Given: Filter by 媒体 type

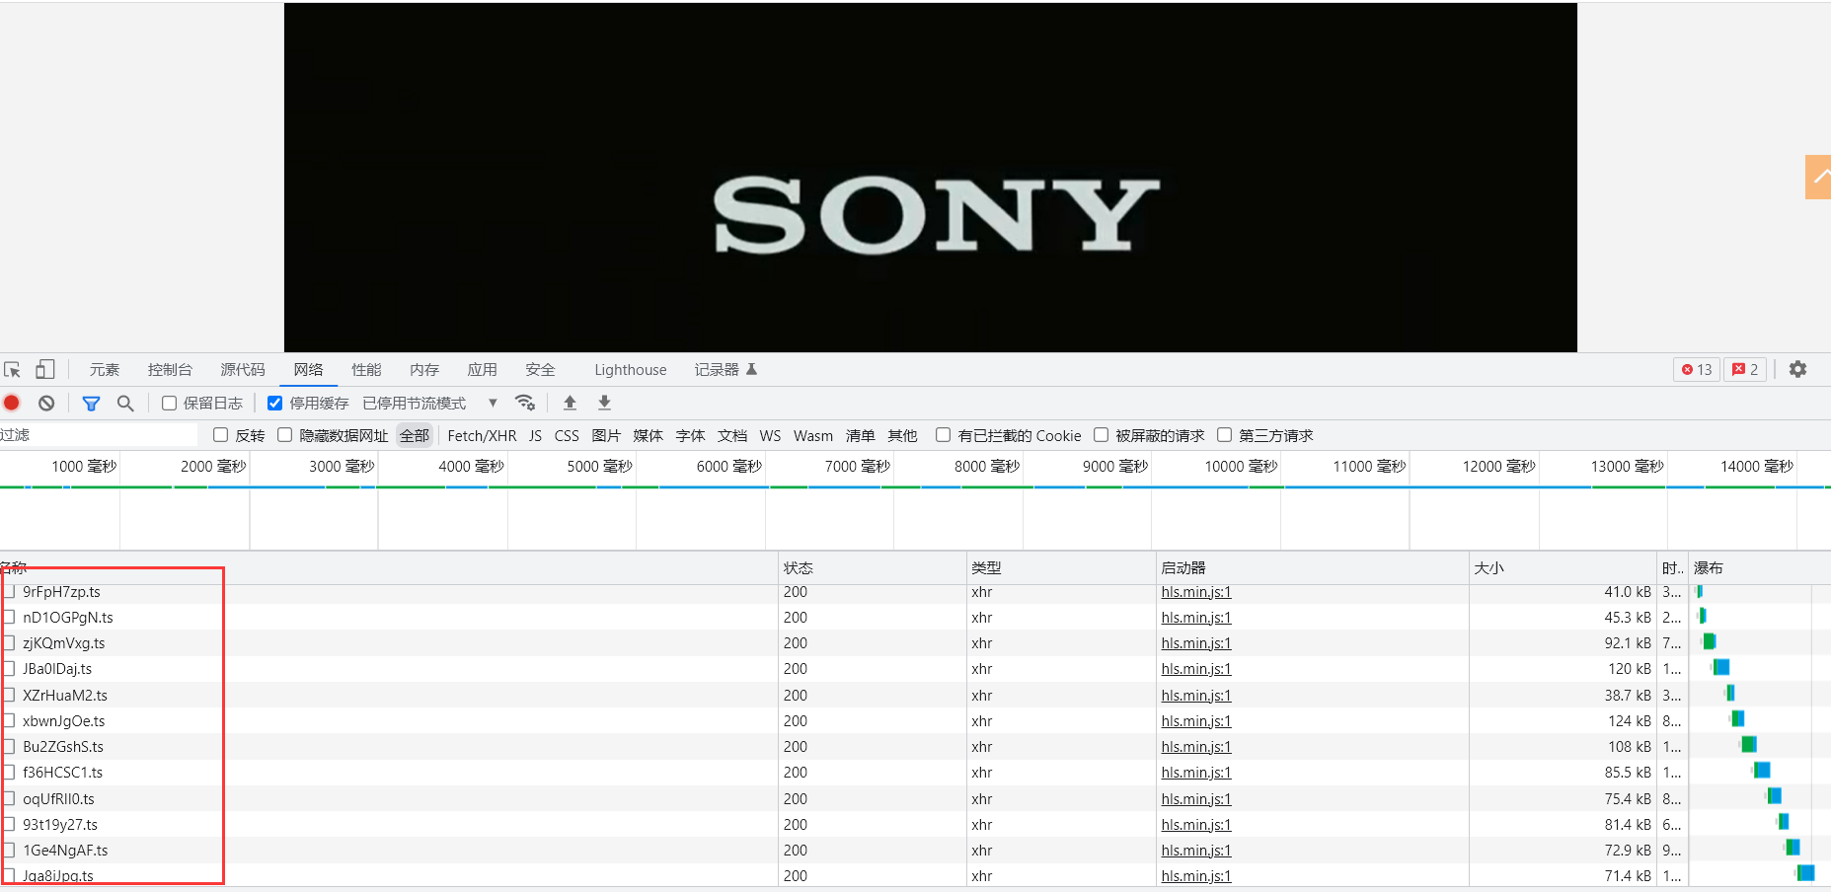Looking at the screenshot, I should [x=648, y=435].
